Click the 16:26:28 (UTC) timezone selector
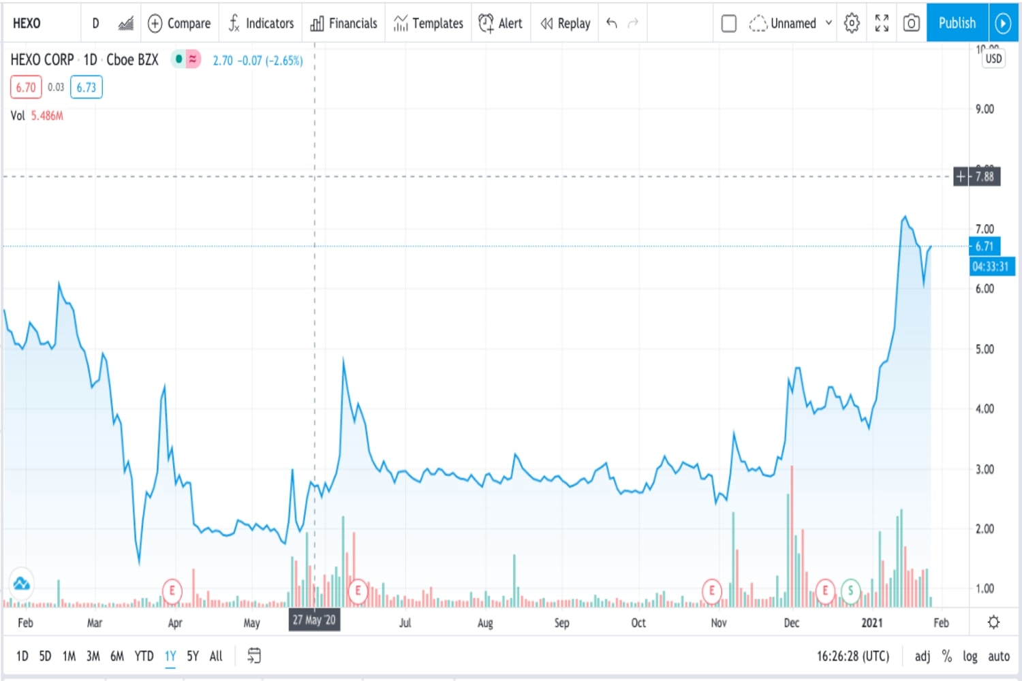1022x681 pixels. pos(853,656)
